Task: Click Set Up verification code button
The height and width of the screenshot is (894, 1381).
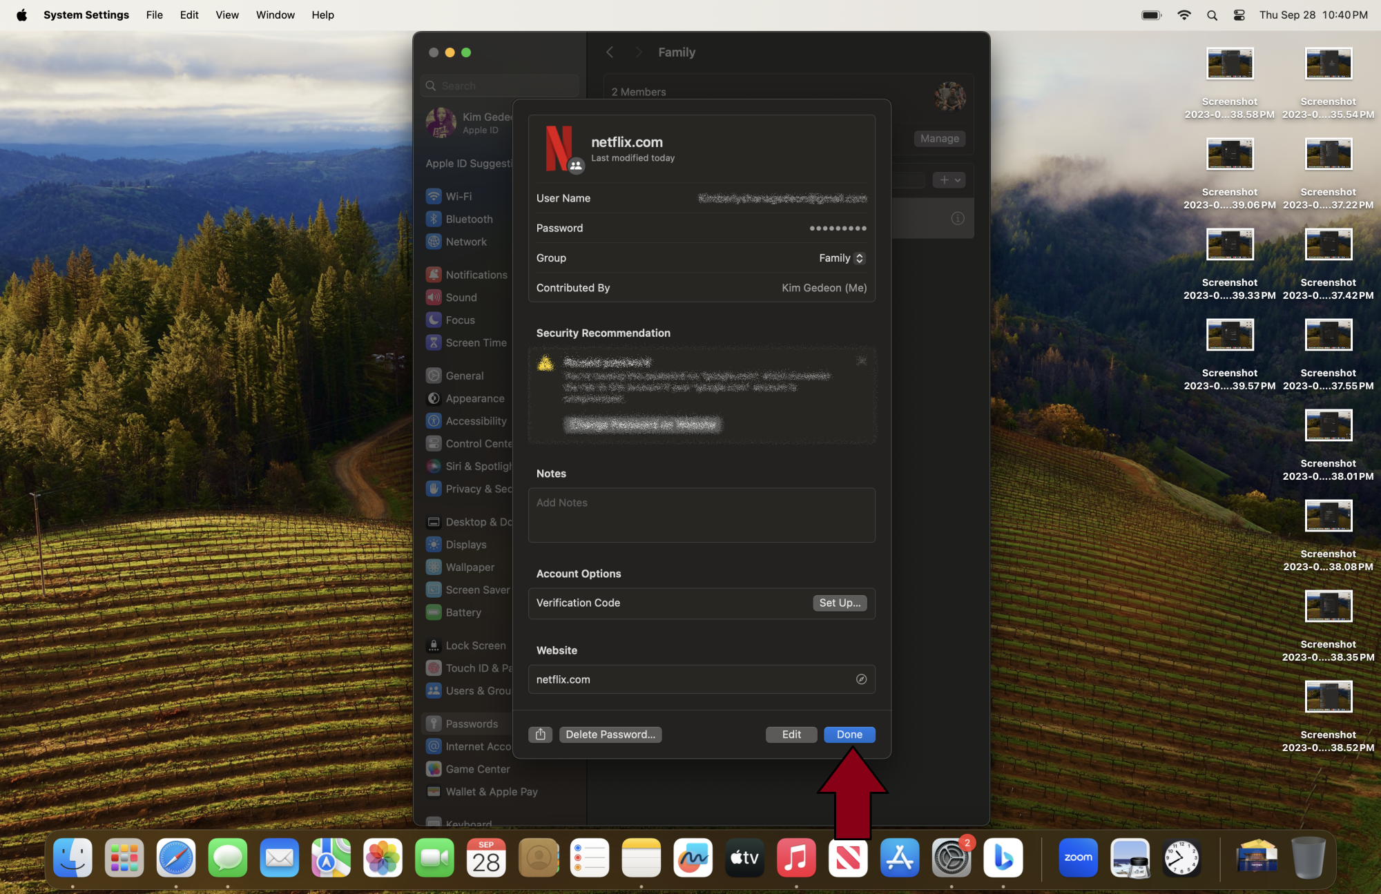Action: pos(840,603)
